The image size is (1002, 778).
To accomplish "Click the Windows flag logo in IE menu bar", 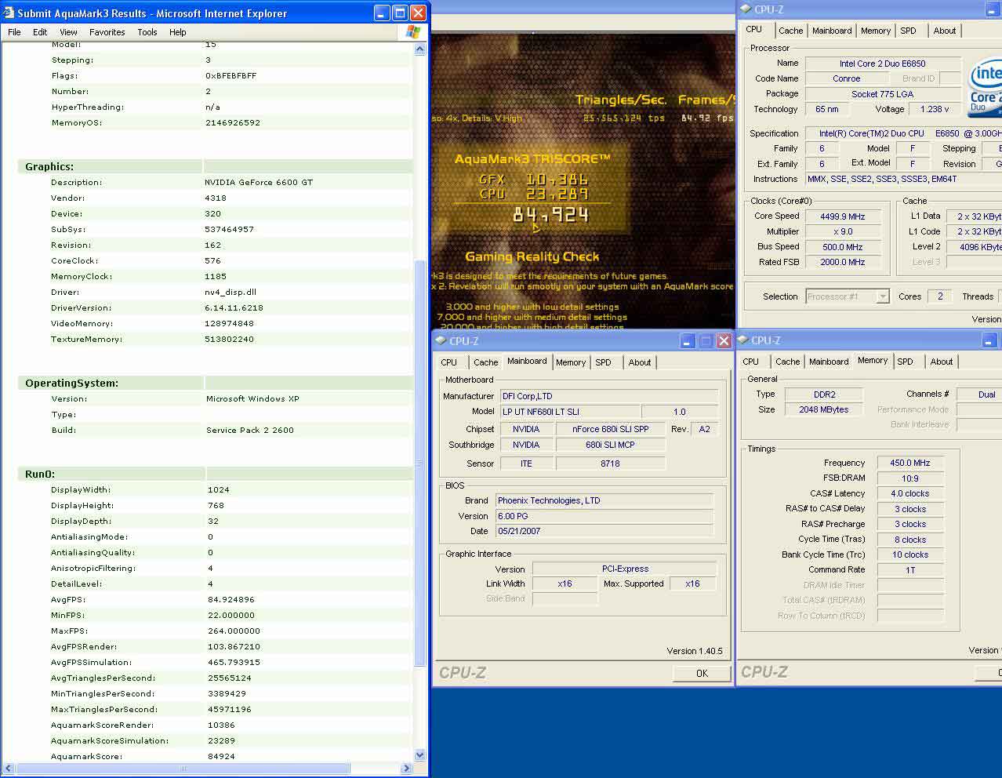I will [x=413, y=32].
